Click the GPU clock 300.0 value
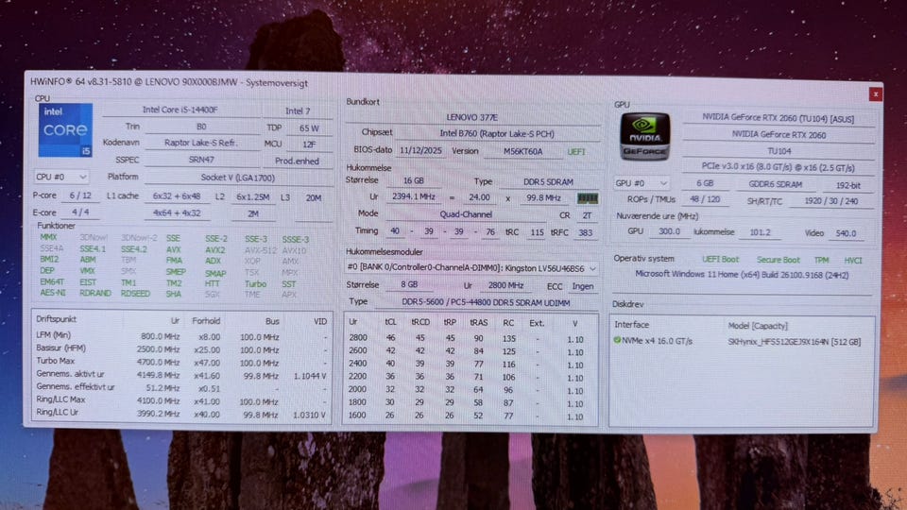This screenshot has width=907, height=510. coord(669,231)
